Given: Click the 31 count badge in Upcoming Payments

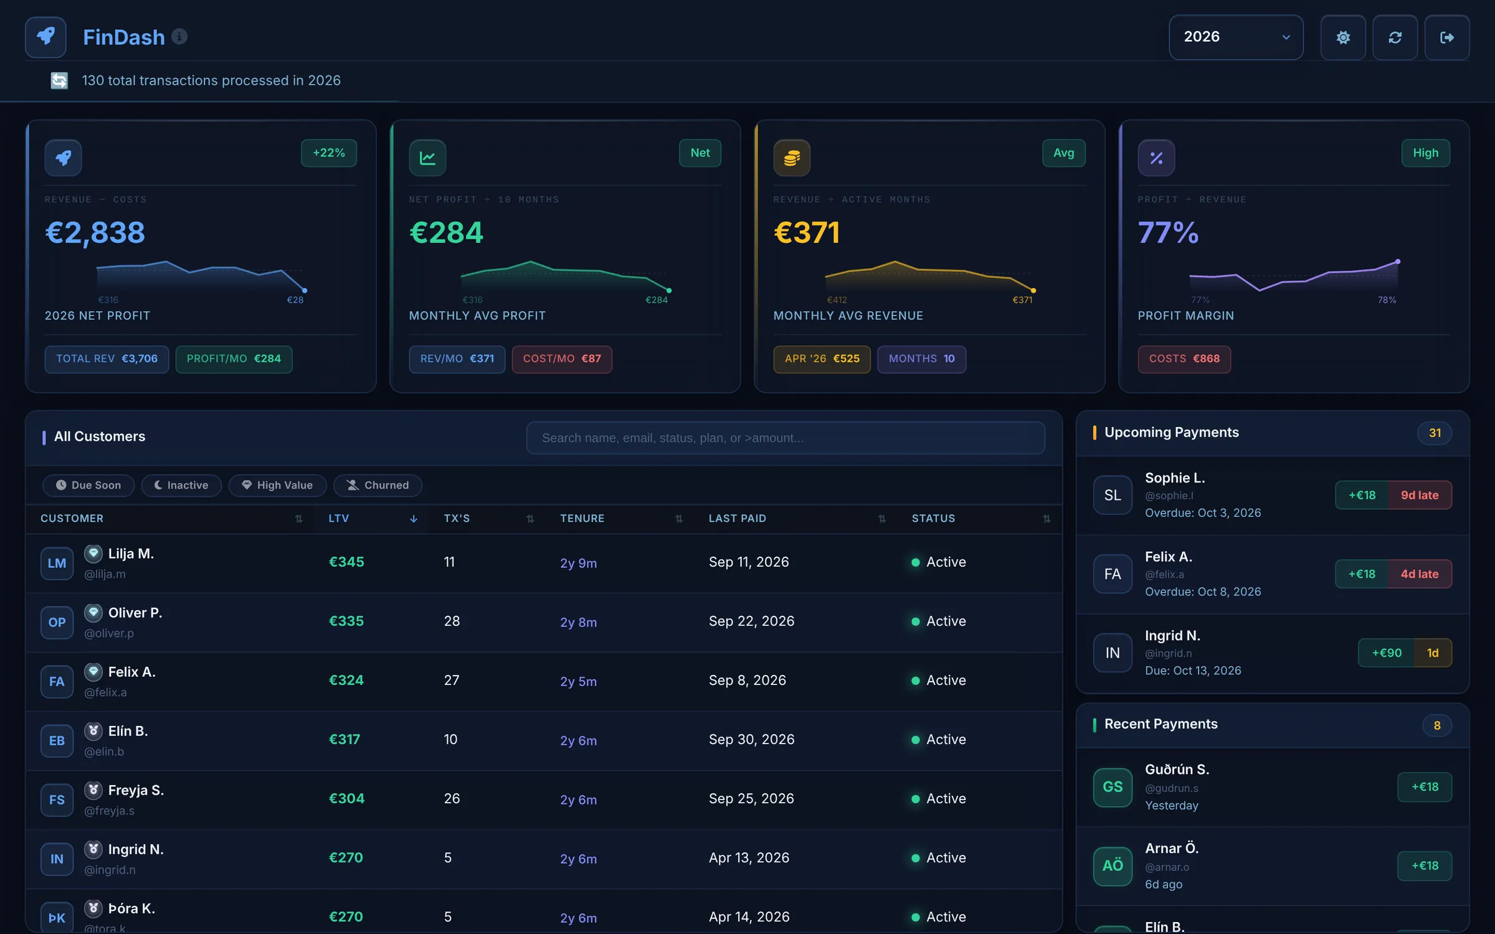Looking at the screenshot, I should 1435,433.
